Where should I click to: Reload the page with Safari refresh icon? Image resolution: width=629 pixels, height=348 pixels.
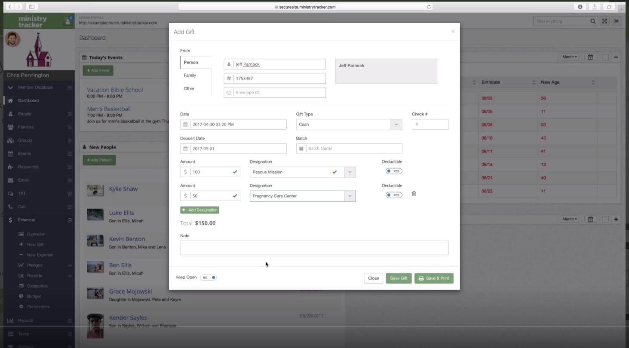[x=429, y=7]
